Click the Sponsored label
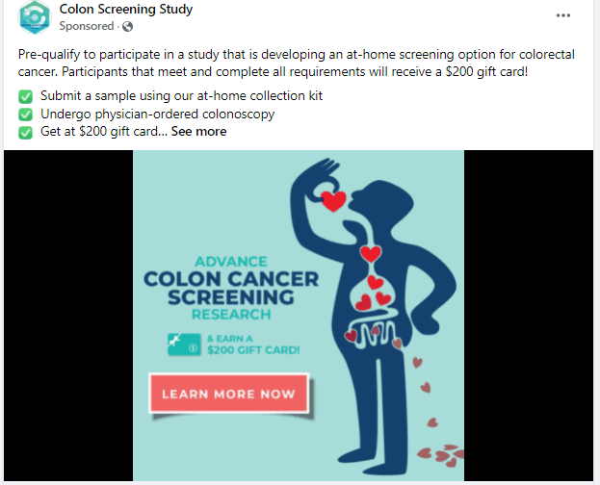The width and height of the screenshot is (600, 485). 87,26
